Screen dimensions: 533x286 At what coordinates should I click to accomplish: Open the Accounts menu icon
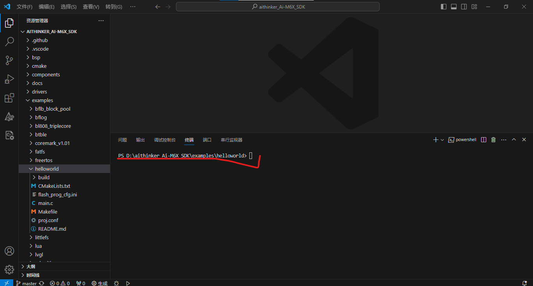click(x=9, y=251)
